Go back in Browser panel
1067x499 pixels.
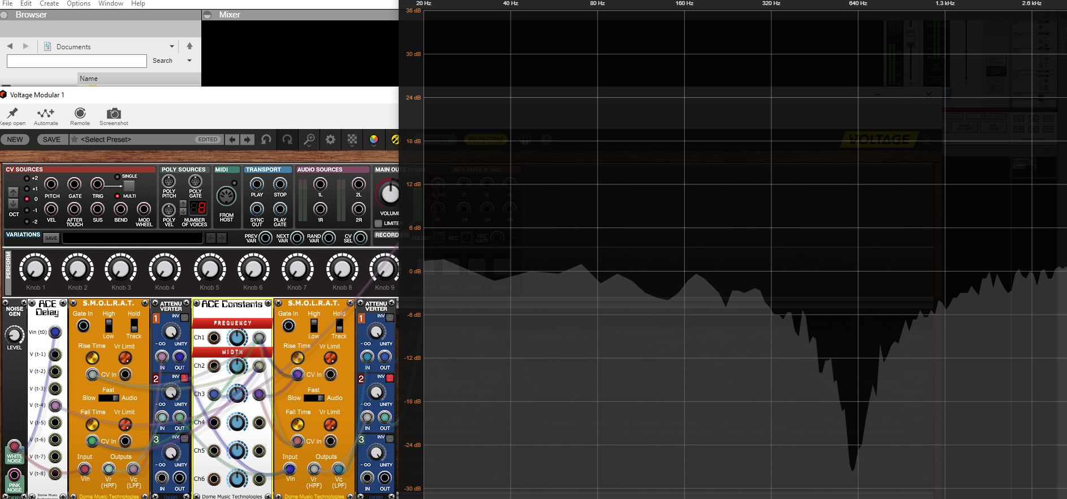point(10,46)
